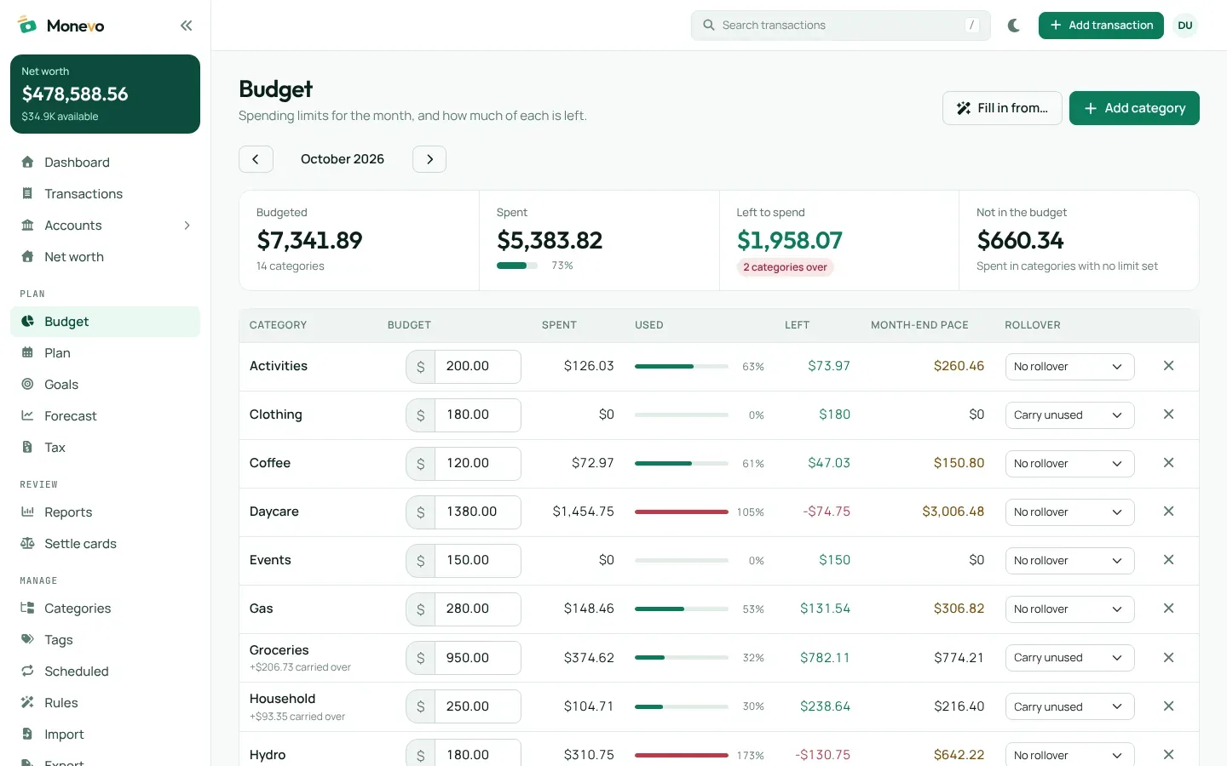This screenshot has width=1227, height=766.
Task: Go to next month arrow
Action: click(x=429, y=159)
